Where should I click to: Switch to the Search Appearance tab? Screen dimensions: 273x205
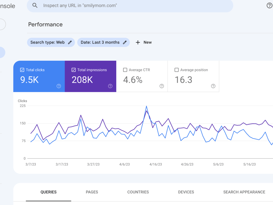tap(244, 192)
